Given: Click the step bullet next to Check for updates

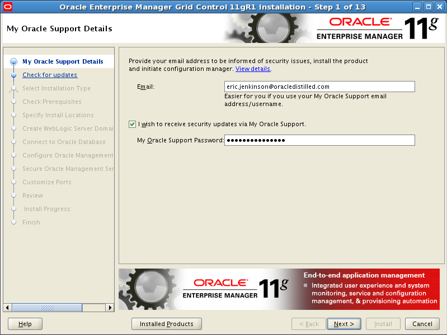Looking at the screenshot, I should (13, 75).
